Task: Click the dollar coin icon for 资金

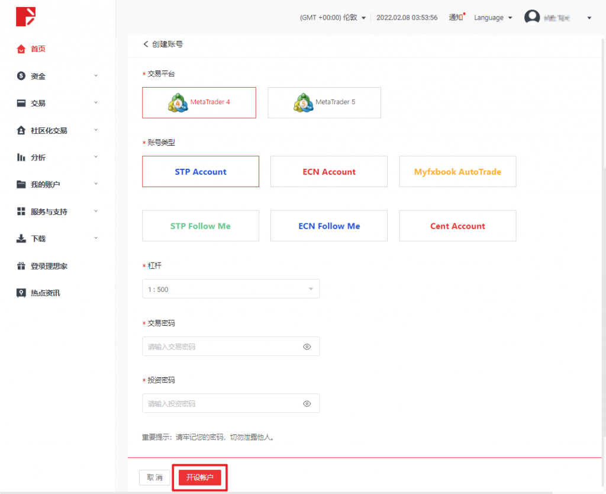Action: pyautogui.click(x=21, y=76)
